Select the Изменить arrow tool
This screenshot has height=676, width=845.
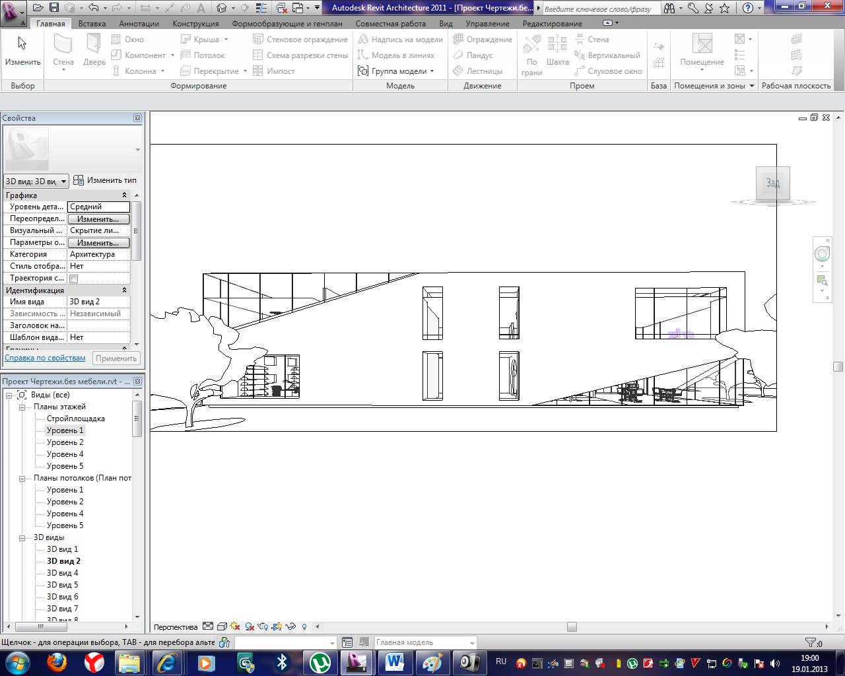coord(23,51)
